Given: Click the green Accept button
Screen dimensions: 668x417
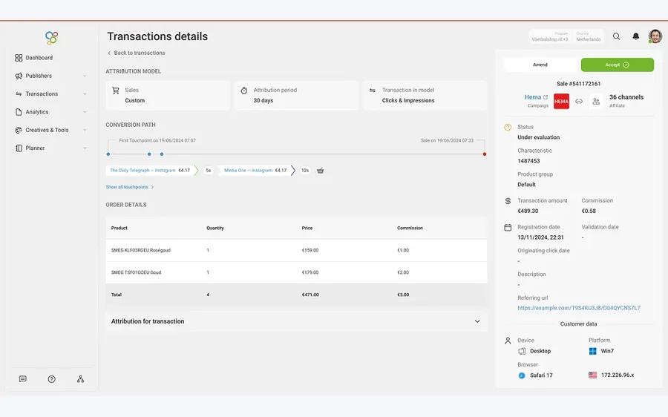Looking at the screenshot, I should point(618,65).
